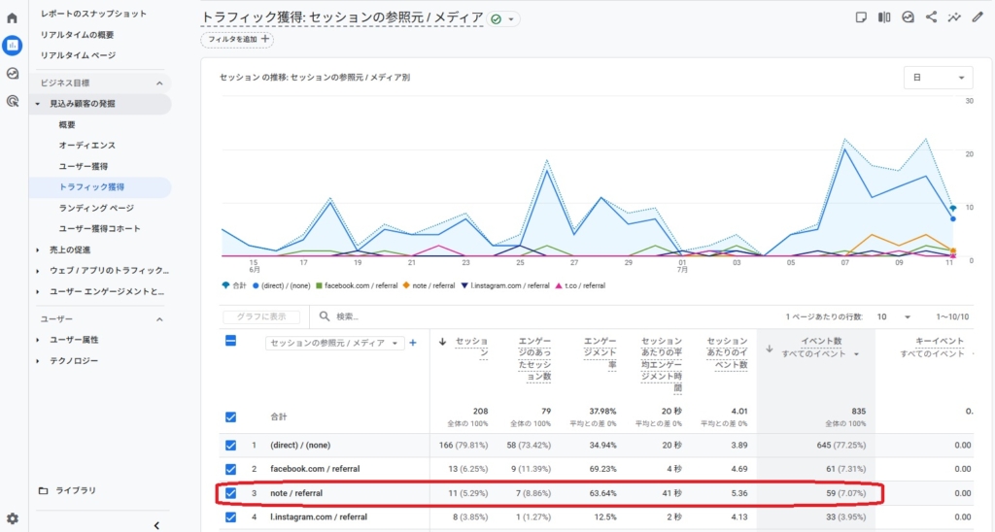Click the green verified check icon by title
The image size is (995, 532).
point(497,19)
